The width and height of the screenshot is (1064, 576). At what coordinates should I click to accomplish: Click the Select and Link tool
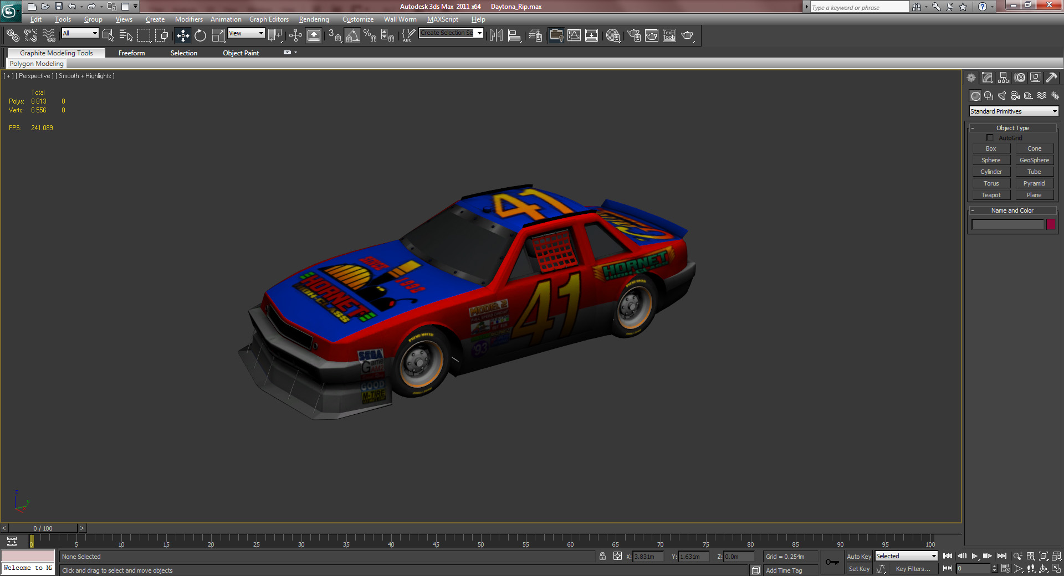(12, 35)
